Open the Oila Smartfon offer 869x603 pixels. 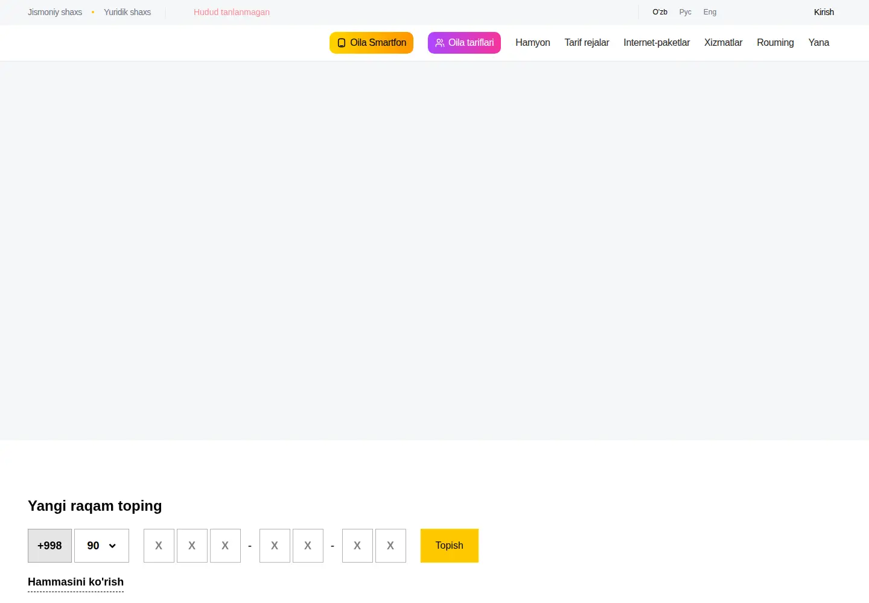(x=371, y=43)
